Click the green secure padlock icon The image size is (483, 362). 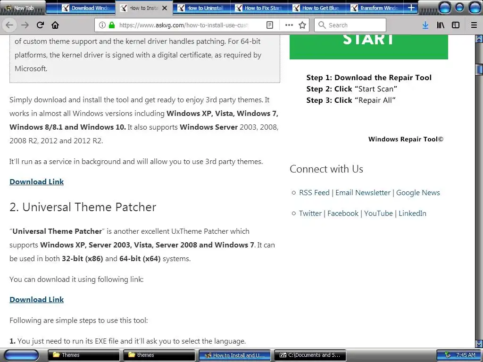pos(112,25)
